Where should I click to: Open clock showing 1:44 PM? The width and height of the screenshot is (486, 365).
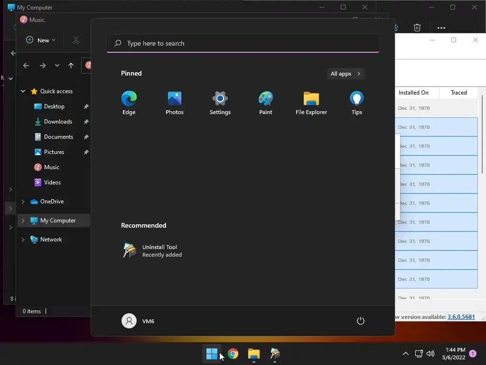pyautogui.click(x=454, y=354)
